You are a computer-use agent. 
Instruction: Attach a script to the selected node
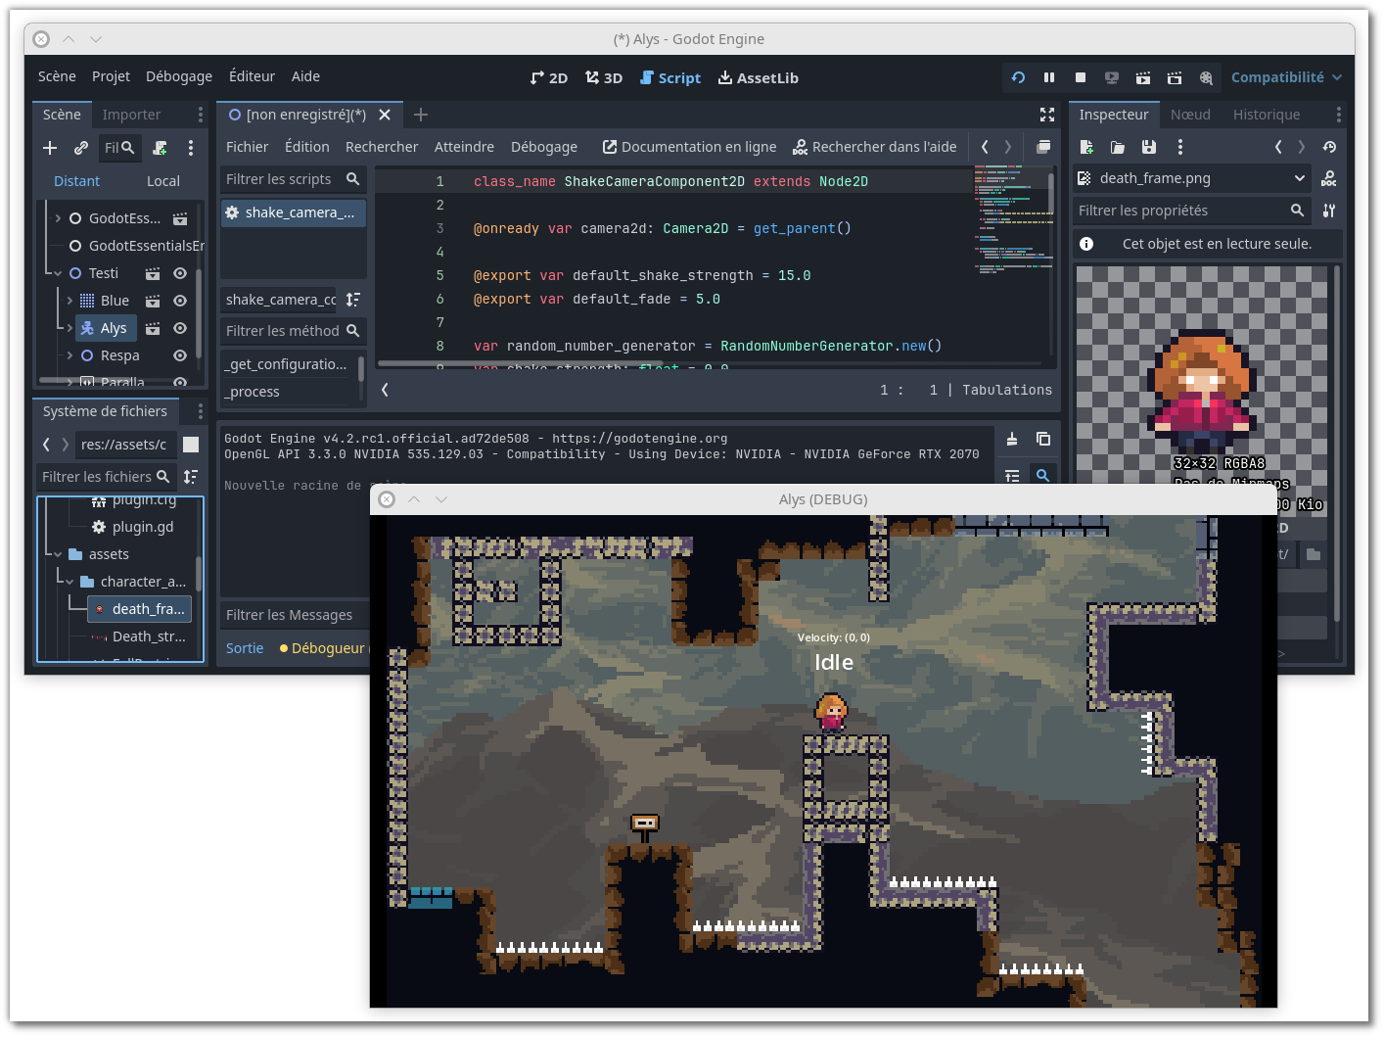[161, 148]
